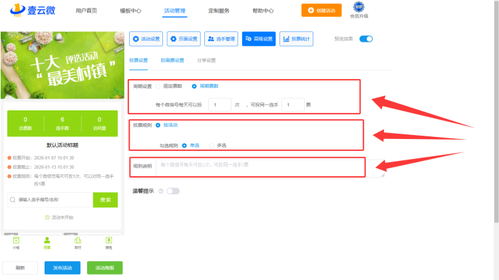The height and width of the screenshot is (280, 499).
Task: Select the 固定票数 radio option
Action: tap(158, 86)
